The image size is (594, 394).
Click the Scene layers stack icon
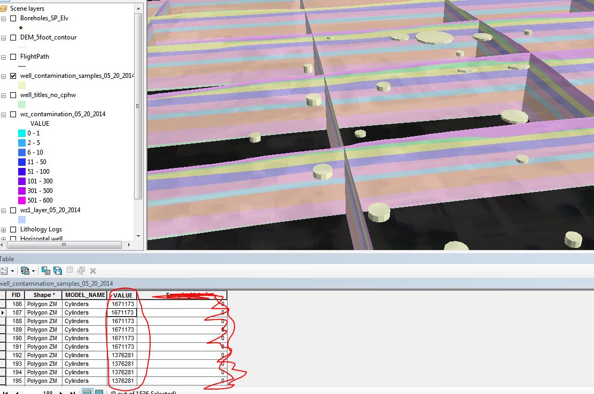4,9
